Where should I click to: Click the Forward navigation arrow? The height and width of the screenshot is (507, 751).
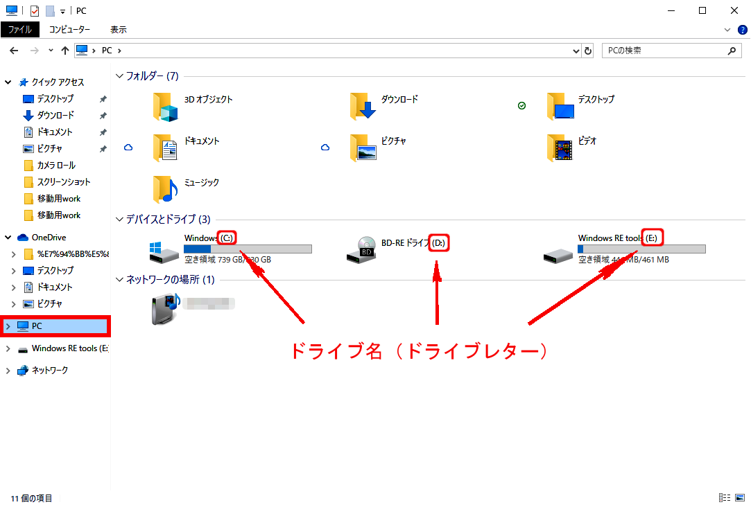(x=34, y=51)
